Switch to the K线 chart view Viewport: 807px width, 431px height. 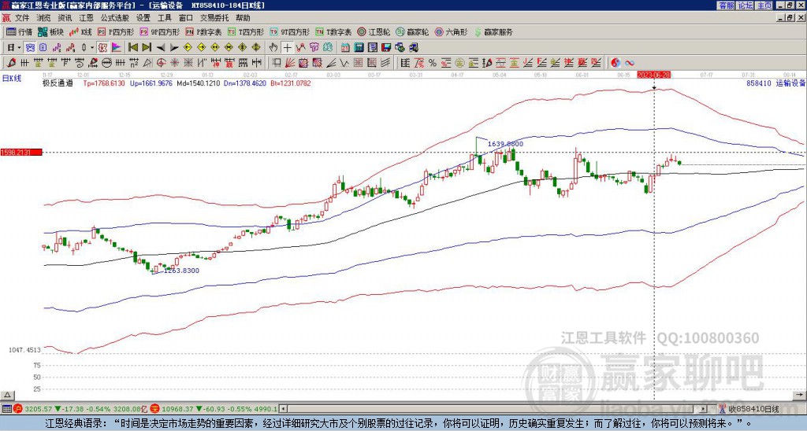point(80,31)
